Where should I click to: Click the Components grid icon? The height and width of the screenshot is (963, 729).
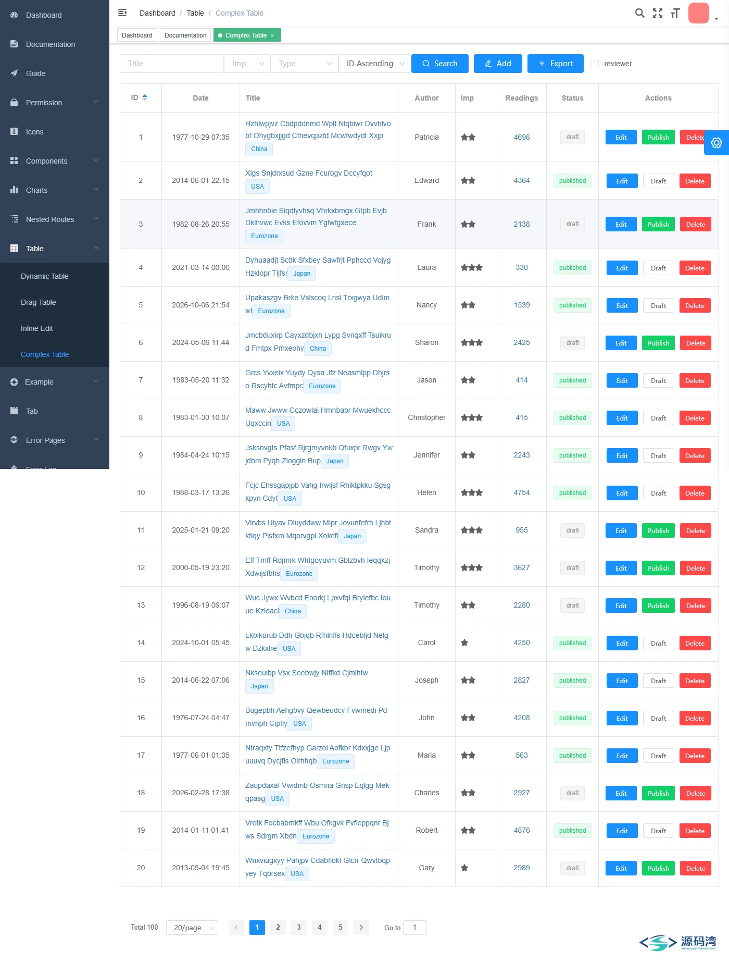pyautogui.click(x=14, y=161)
